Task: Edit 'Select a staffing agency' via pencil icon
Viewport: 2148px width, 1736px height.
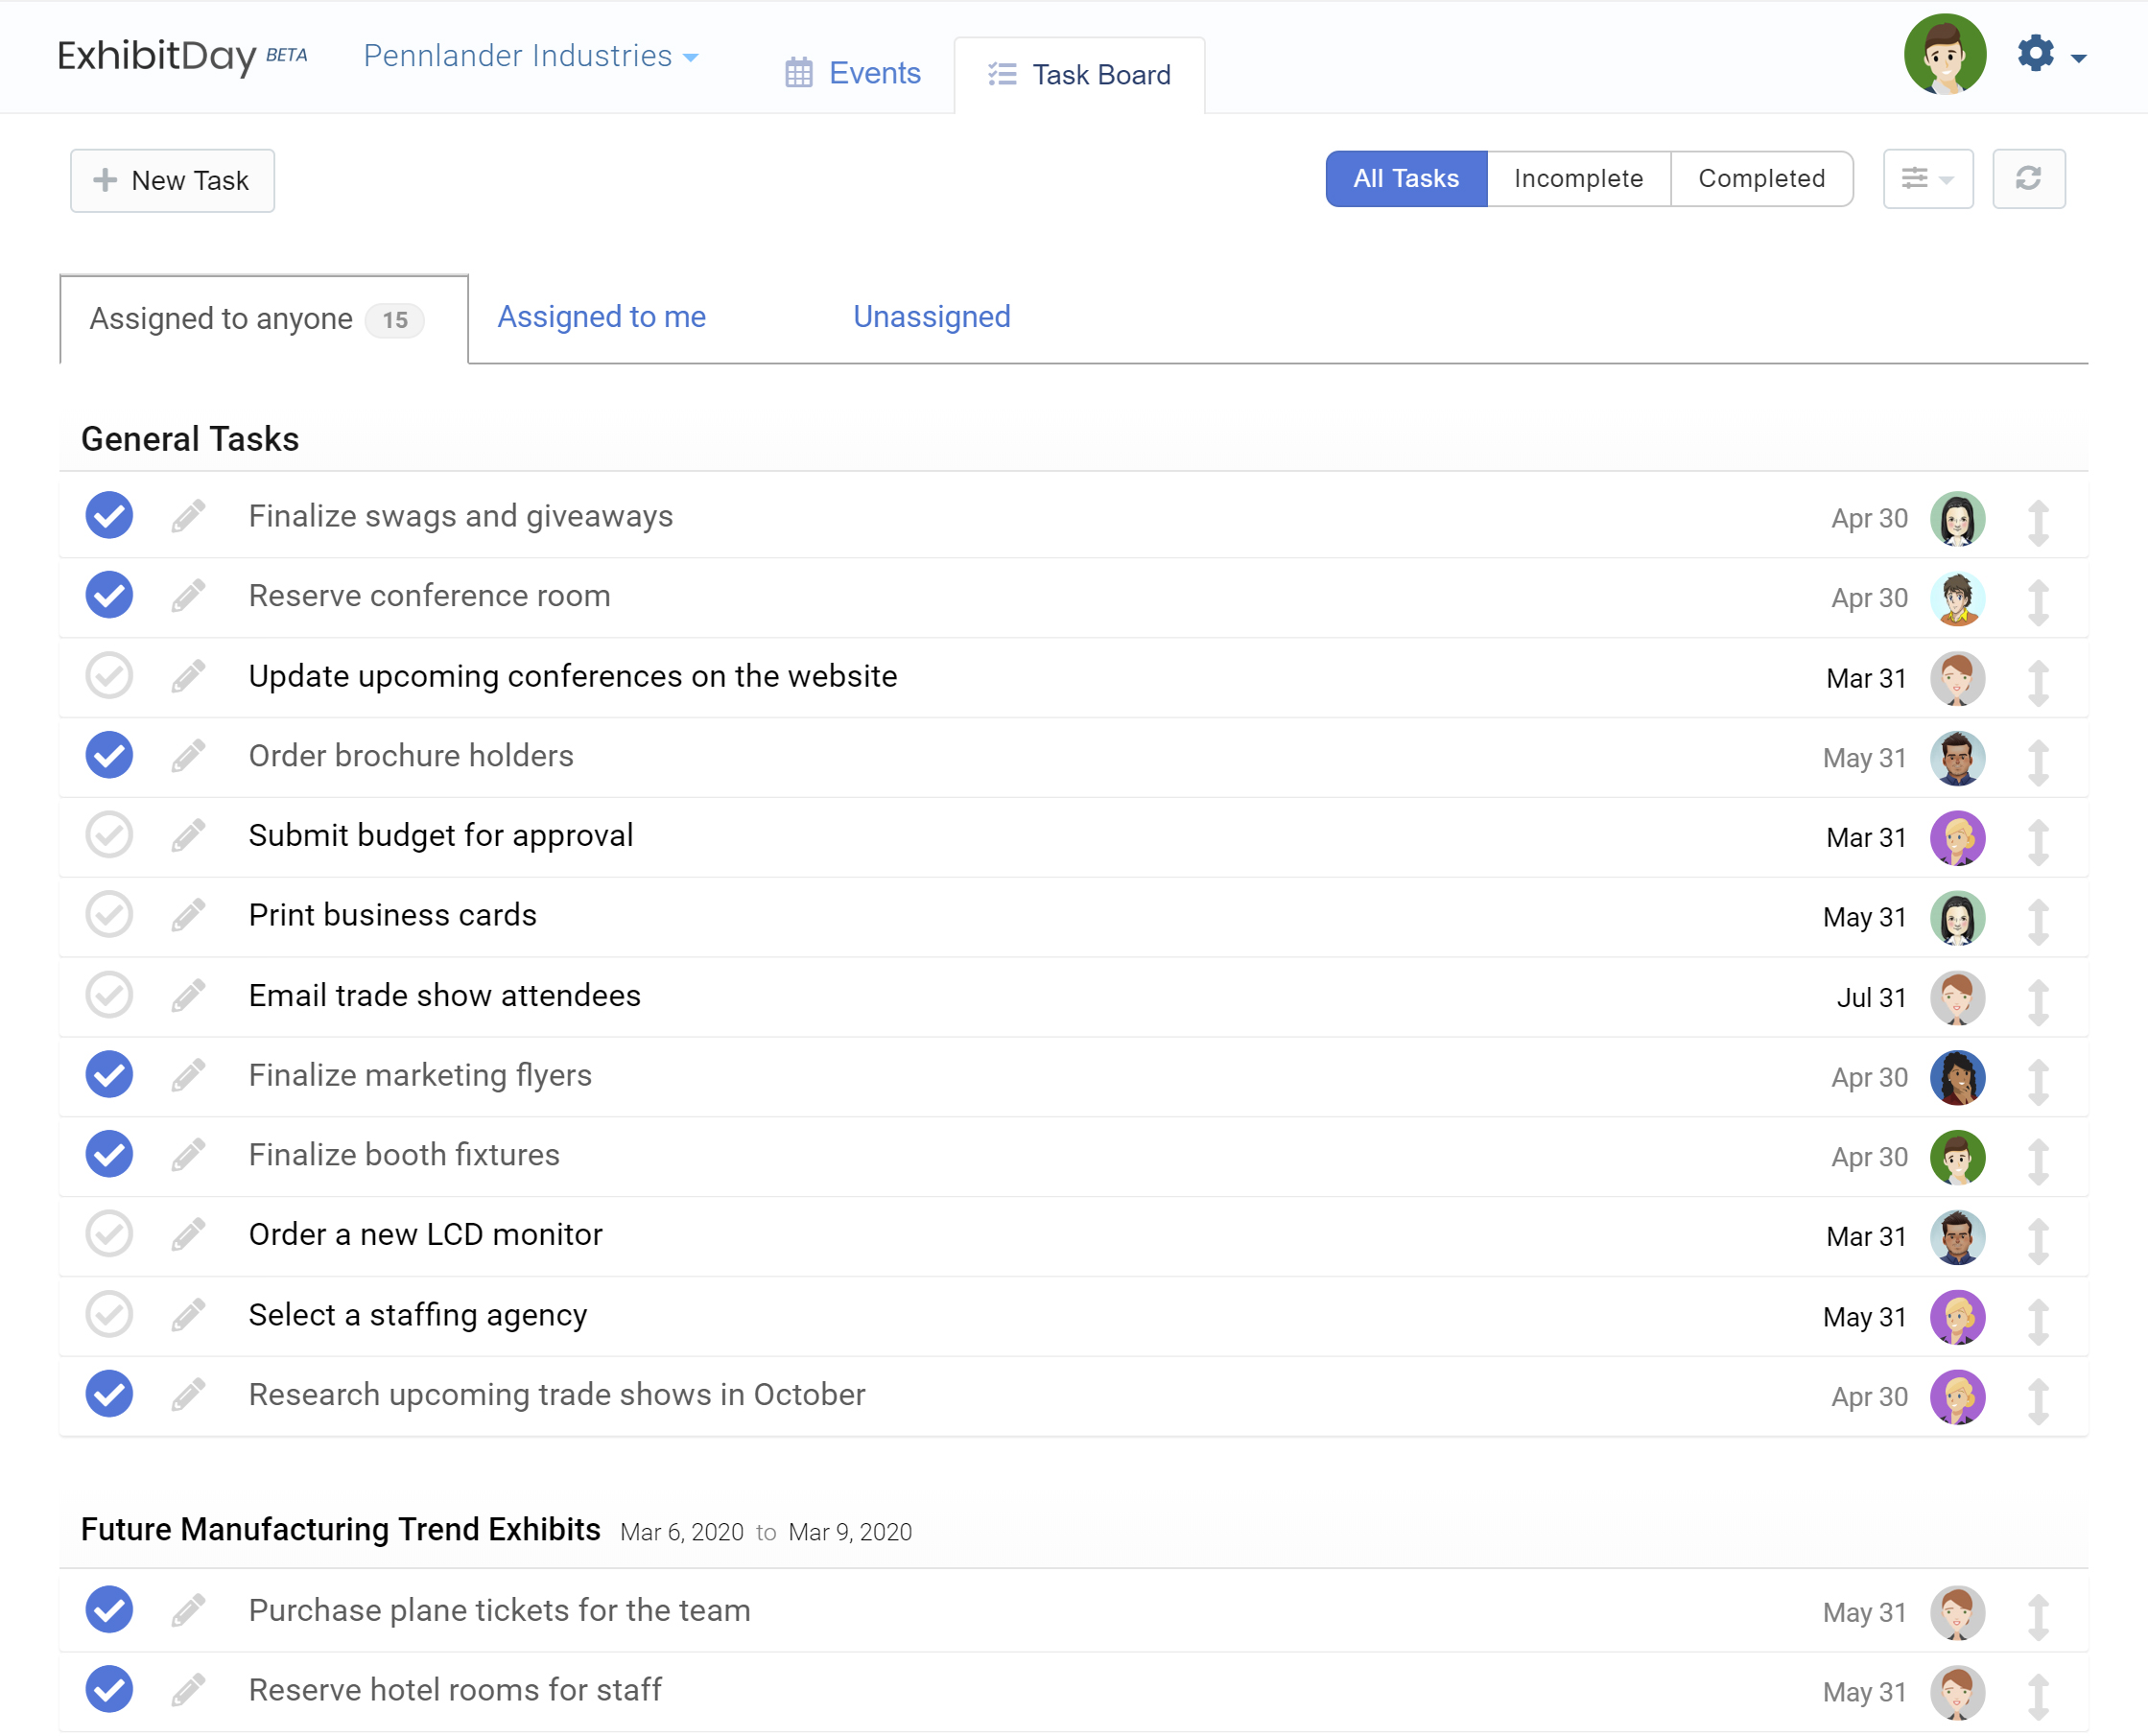Action: click(188, 1315)
